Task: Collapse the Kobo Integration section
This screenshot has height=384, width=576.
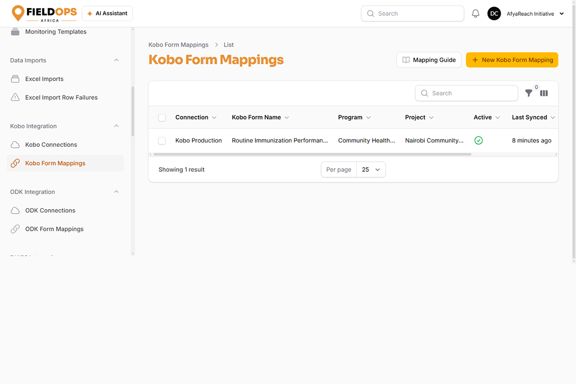Action: coord(116,126)
